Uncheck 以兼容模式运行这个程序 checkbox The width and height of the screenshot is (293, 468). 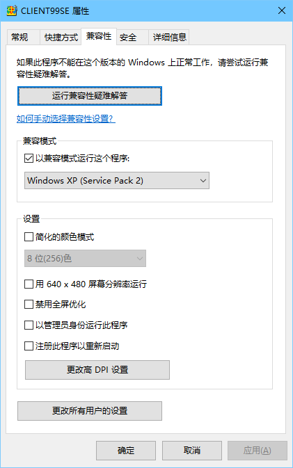pyautogui.click(x=29, y=158)
